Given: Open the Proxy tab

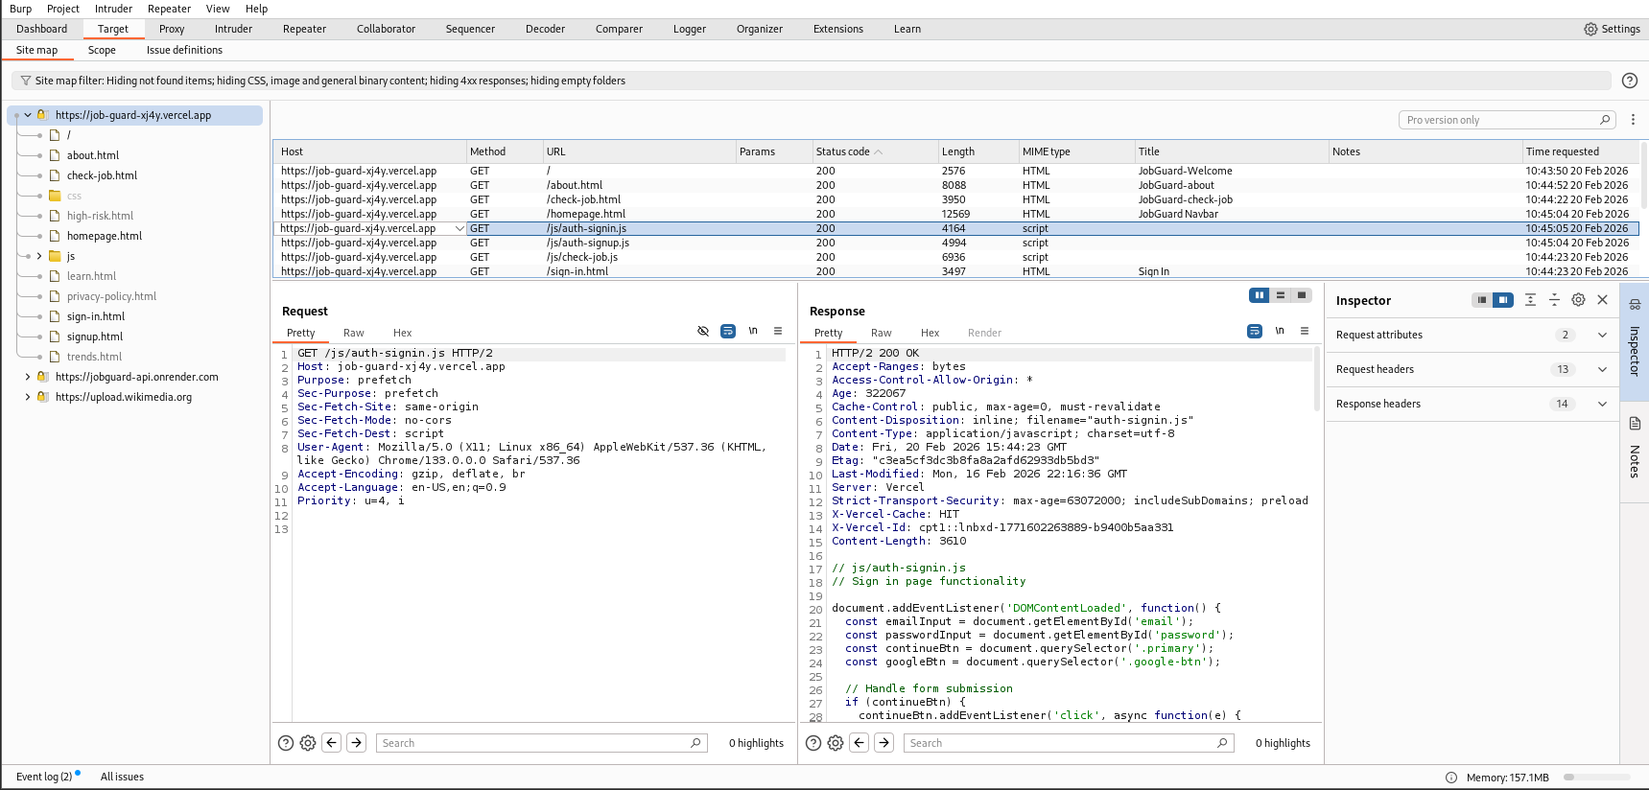Looking at the screenshot, I should 172,29.
